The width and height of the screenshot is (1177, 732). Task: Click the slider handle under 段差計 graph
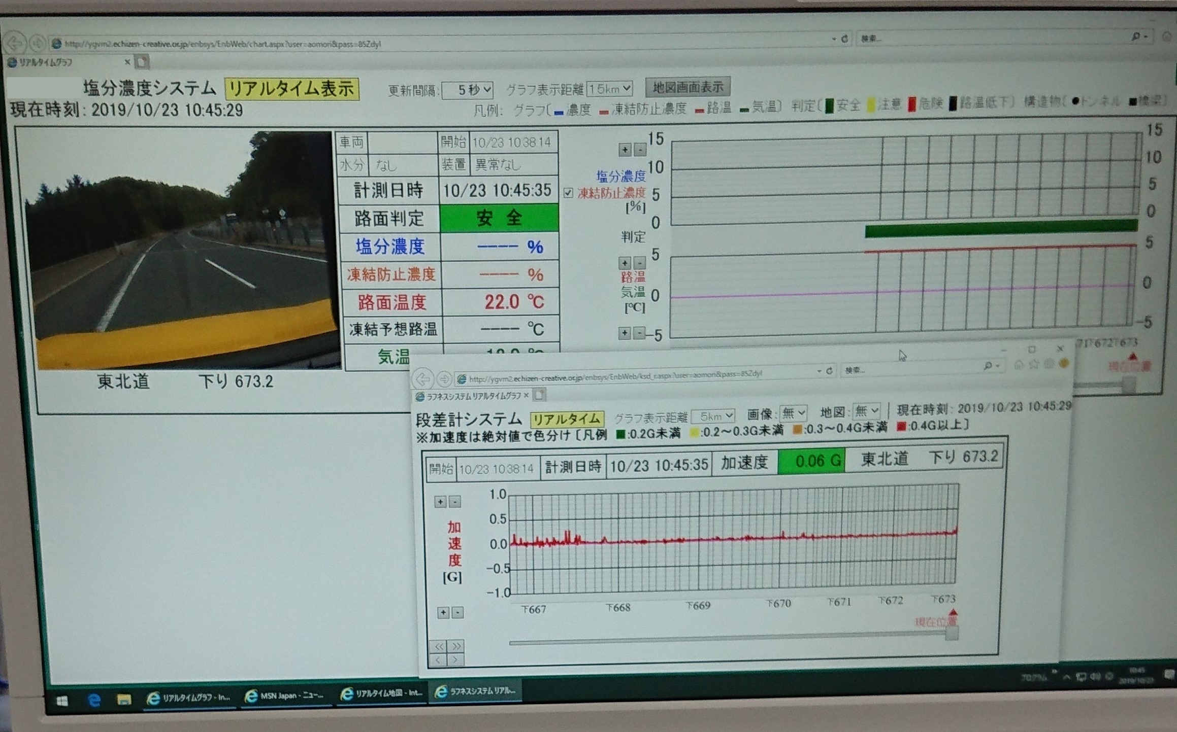952,633
